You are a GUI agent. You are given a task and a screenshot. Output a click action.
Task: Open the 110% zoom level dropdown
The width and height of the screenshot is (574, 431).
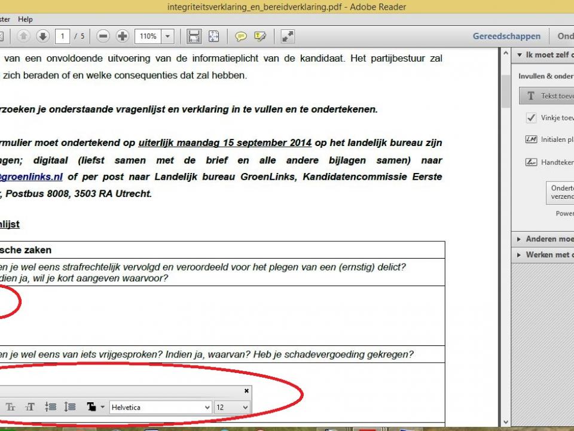coord(167,37)
